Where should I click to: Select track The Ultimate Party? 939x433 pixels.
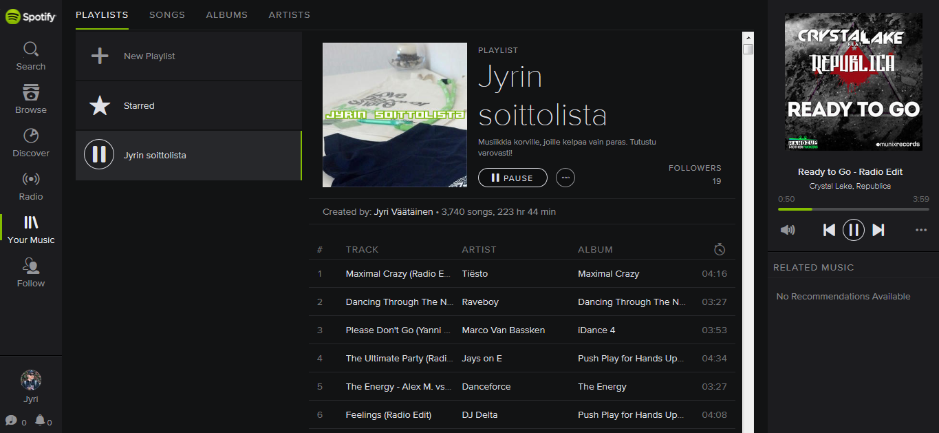399,358
